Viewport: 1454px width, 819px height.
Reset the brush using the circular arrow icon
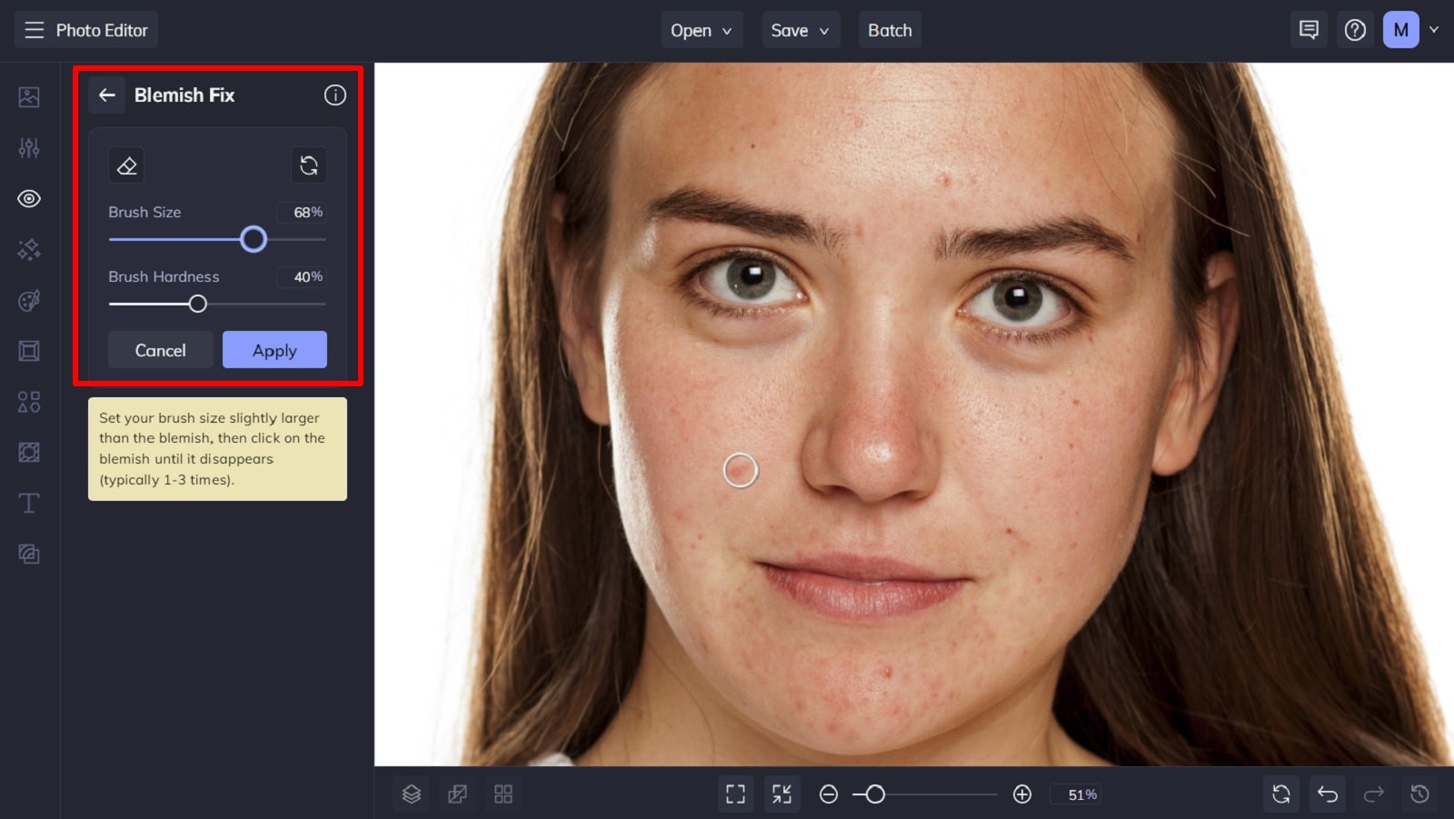click(x=309, y=165)
